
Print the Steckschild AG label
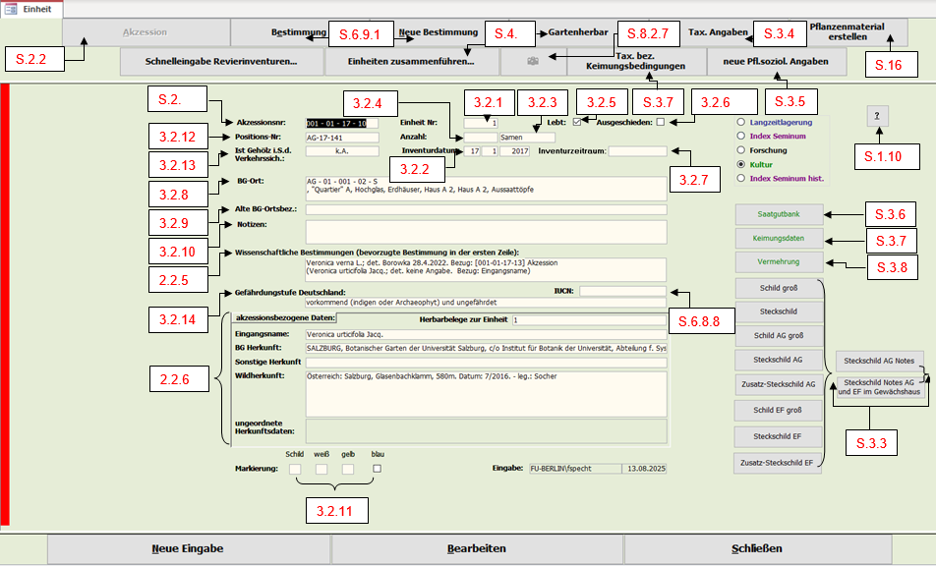[778, 360]
